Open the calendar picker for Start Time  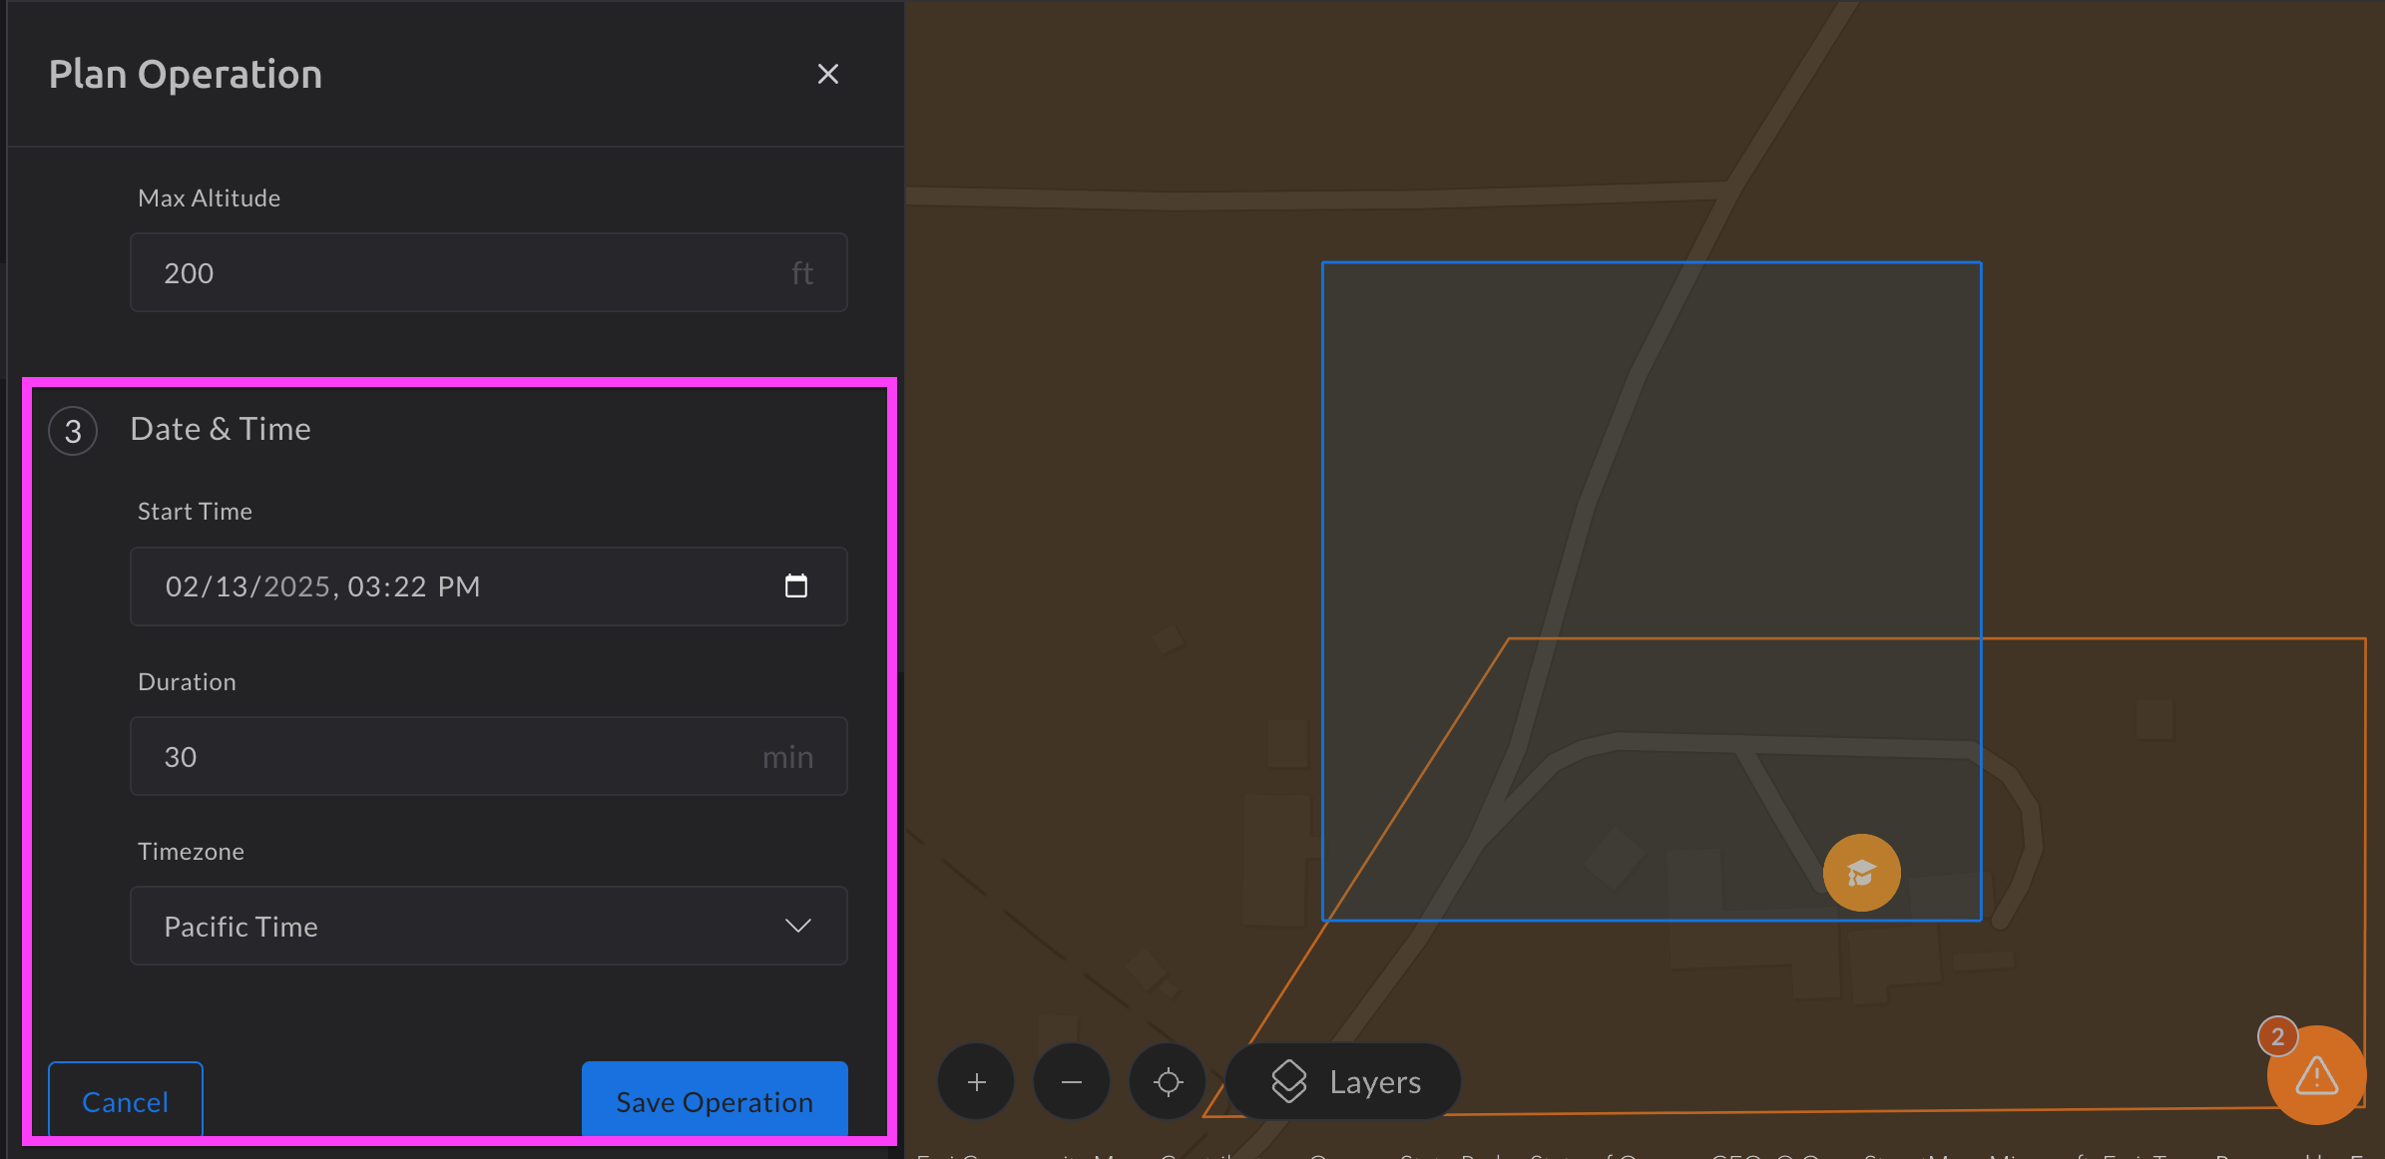[795, 585]
